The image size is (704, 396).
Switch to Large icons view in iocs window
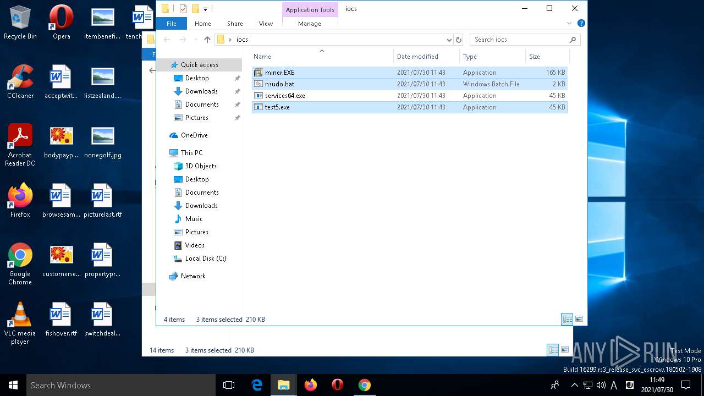[579, 319]
